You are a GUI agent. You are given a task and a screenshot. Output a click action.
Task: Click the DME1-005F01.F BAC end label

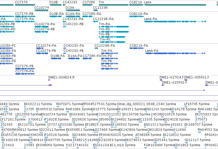[196, 77]
